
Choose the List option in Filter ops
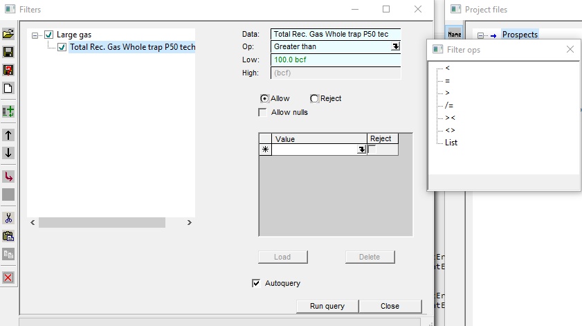451,143
